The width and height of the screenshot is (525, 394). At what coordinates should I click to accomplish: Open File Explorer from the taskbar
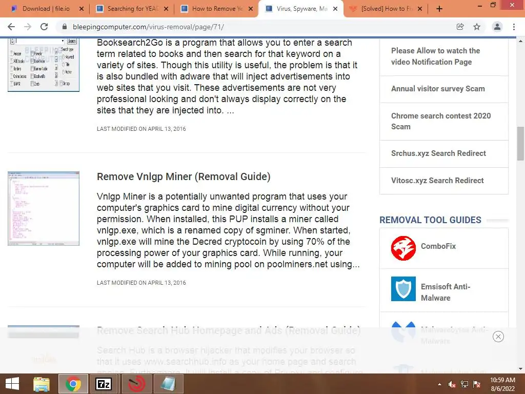[42, 384]
